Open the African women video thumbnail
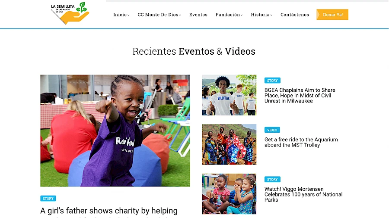 (x=229, y=144)
